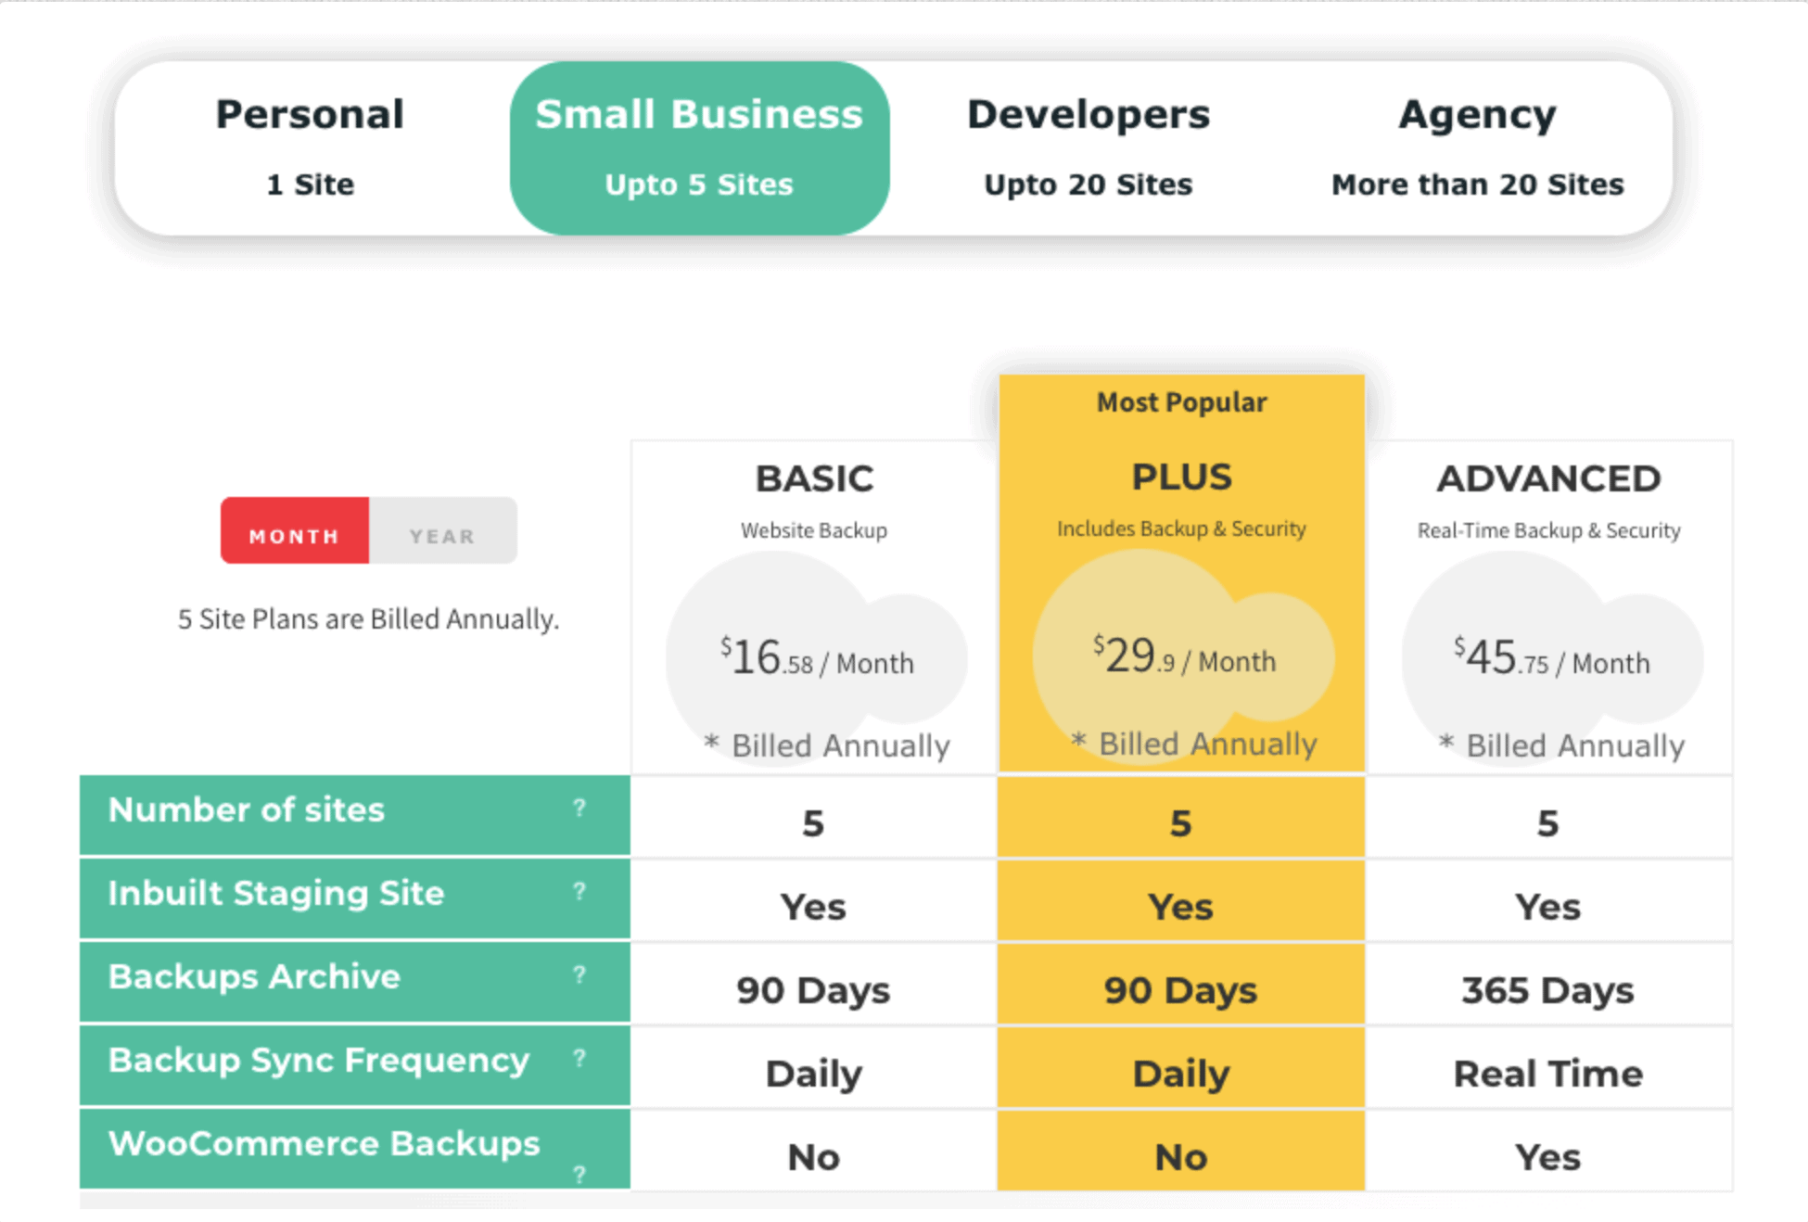Click help icon beside Backups Archive

pos(579,975)
